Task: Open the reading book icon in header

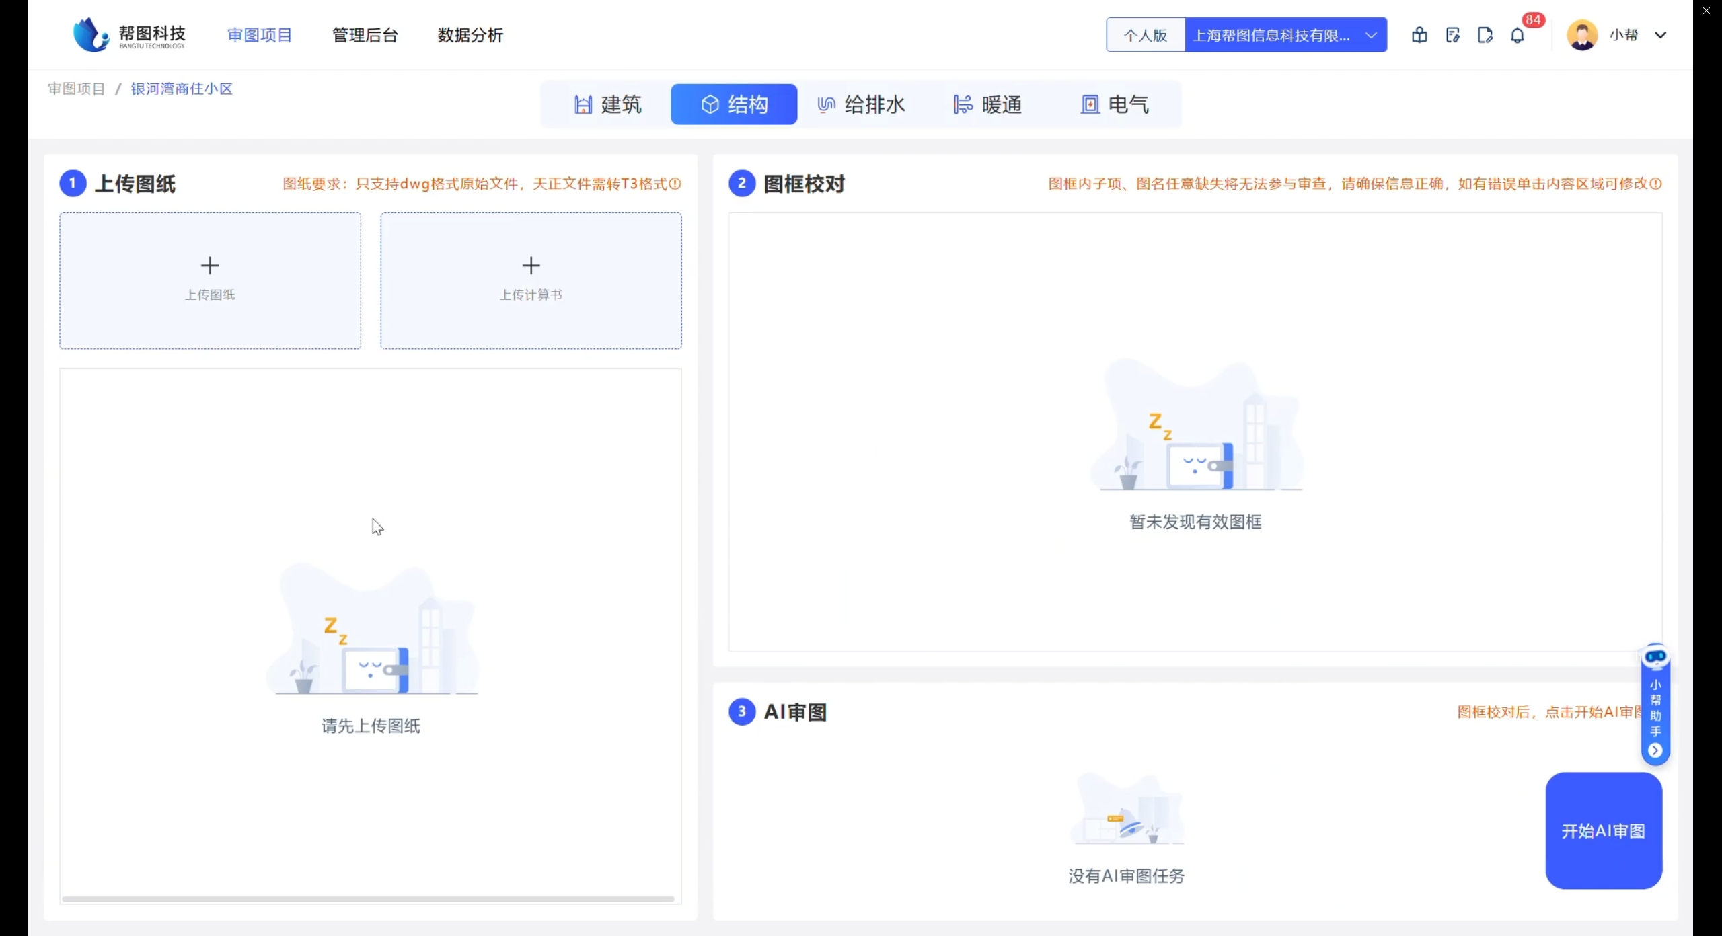Action: [1419, 35]
